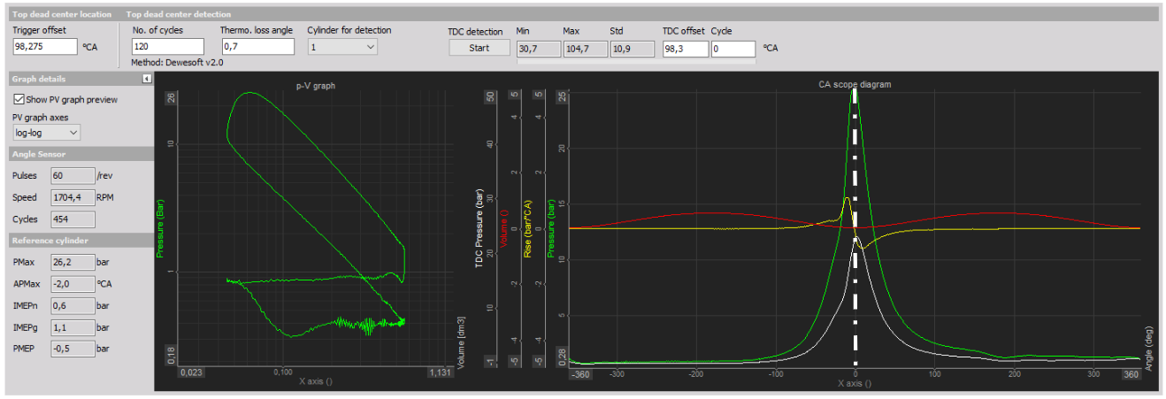Click the Cycle value field
Screen dimensions: 1166x399
(x=733, y=49)
